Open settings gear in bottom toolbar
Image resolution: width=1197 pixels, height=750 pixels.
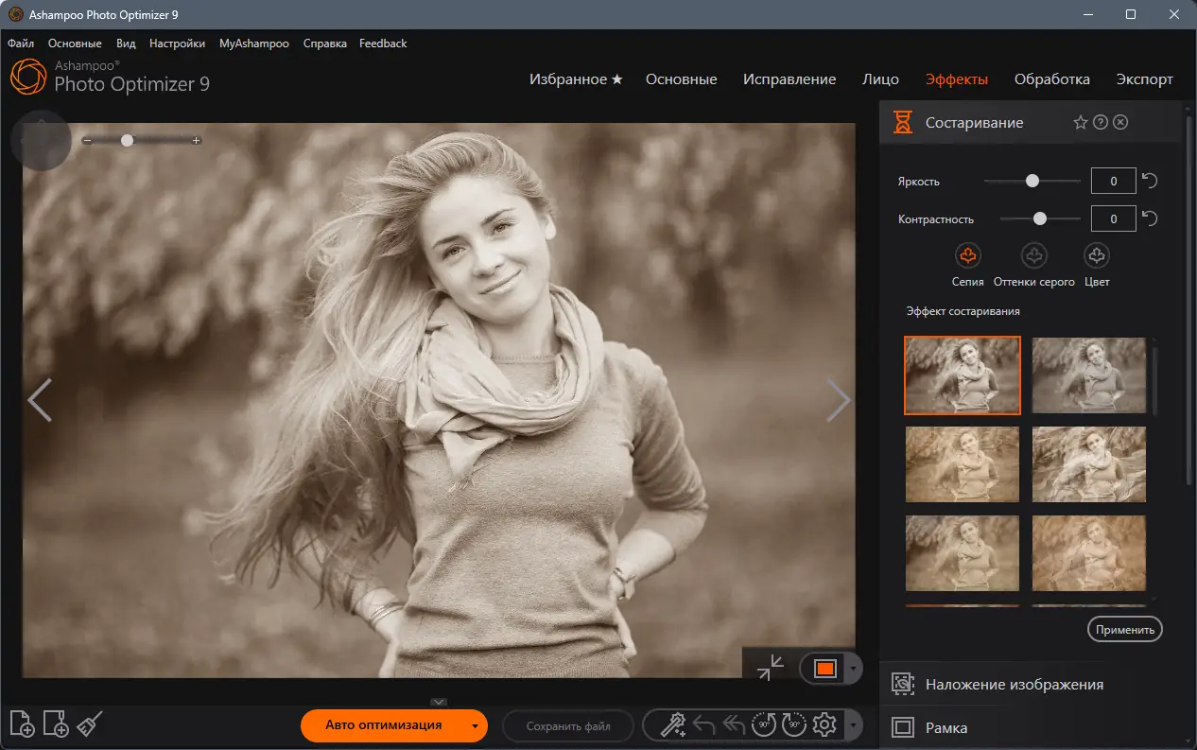pos(824,725)
